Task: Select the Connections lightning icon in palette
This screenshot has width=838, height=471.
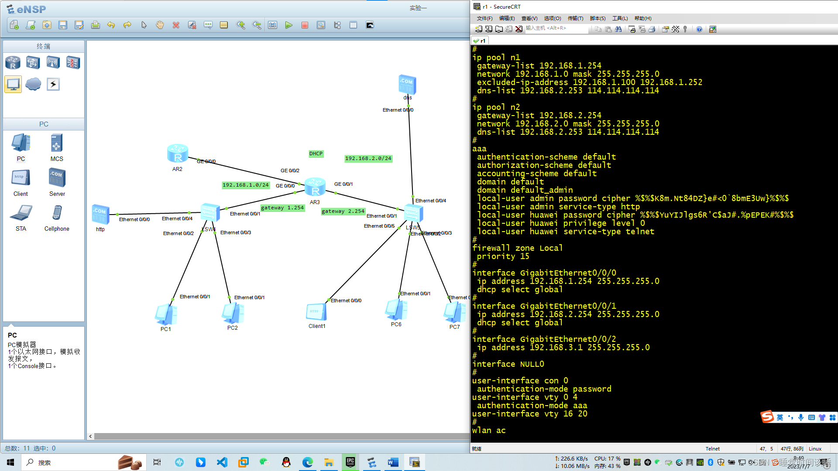Action: (53, 84)
